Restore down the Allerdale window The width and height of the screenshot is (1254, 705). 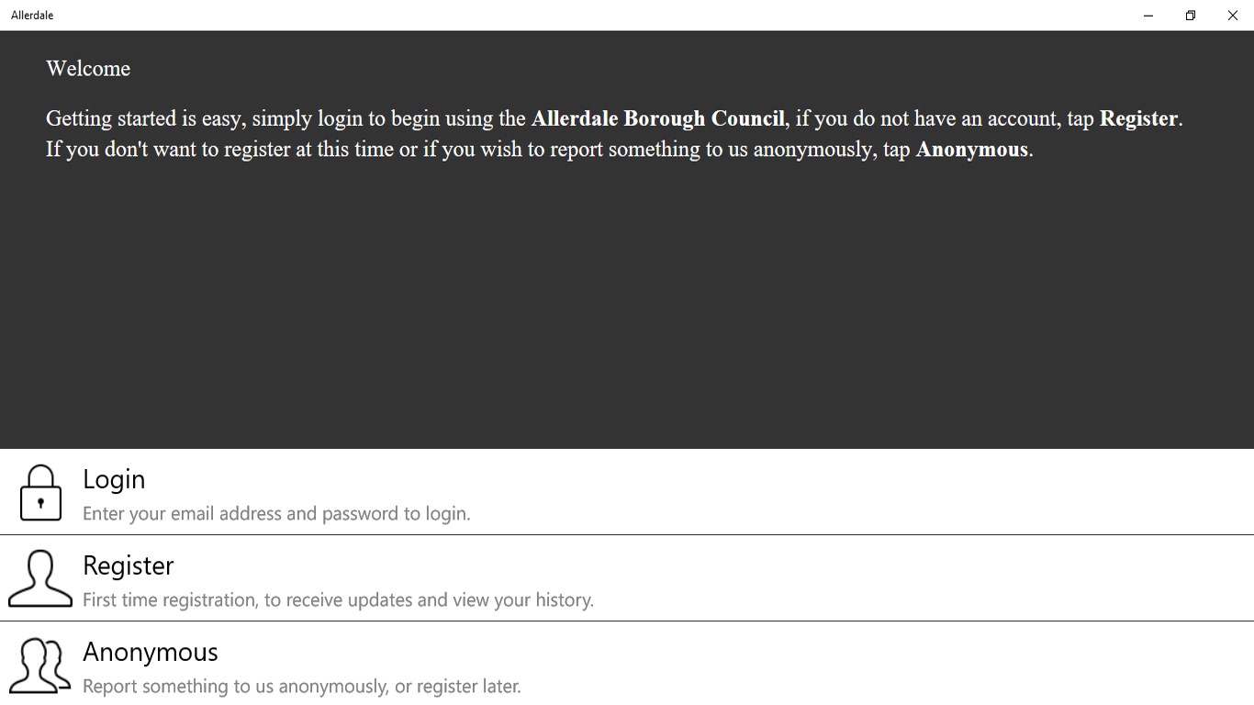click(1190, 16)
